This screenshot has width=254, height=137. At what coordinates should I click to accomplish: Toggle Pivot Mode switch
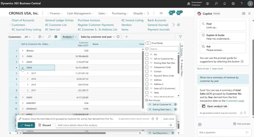pos(148,43)
